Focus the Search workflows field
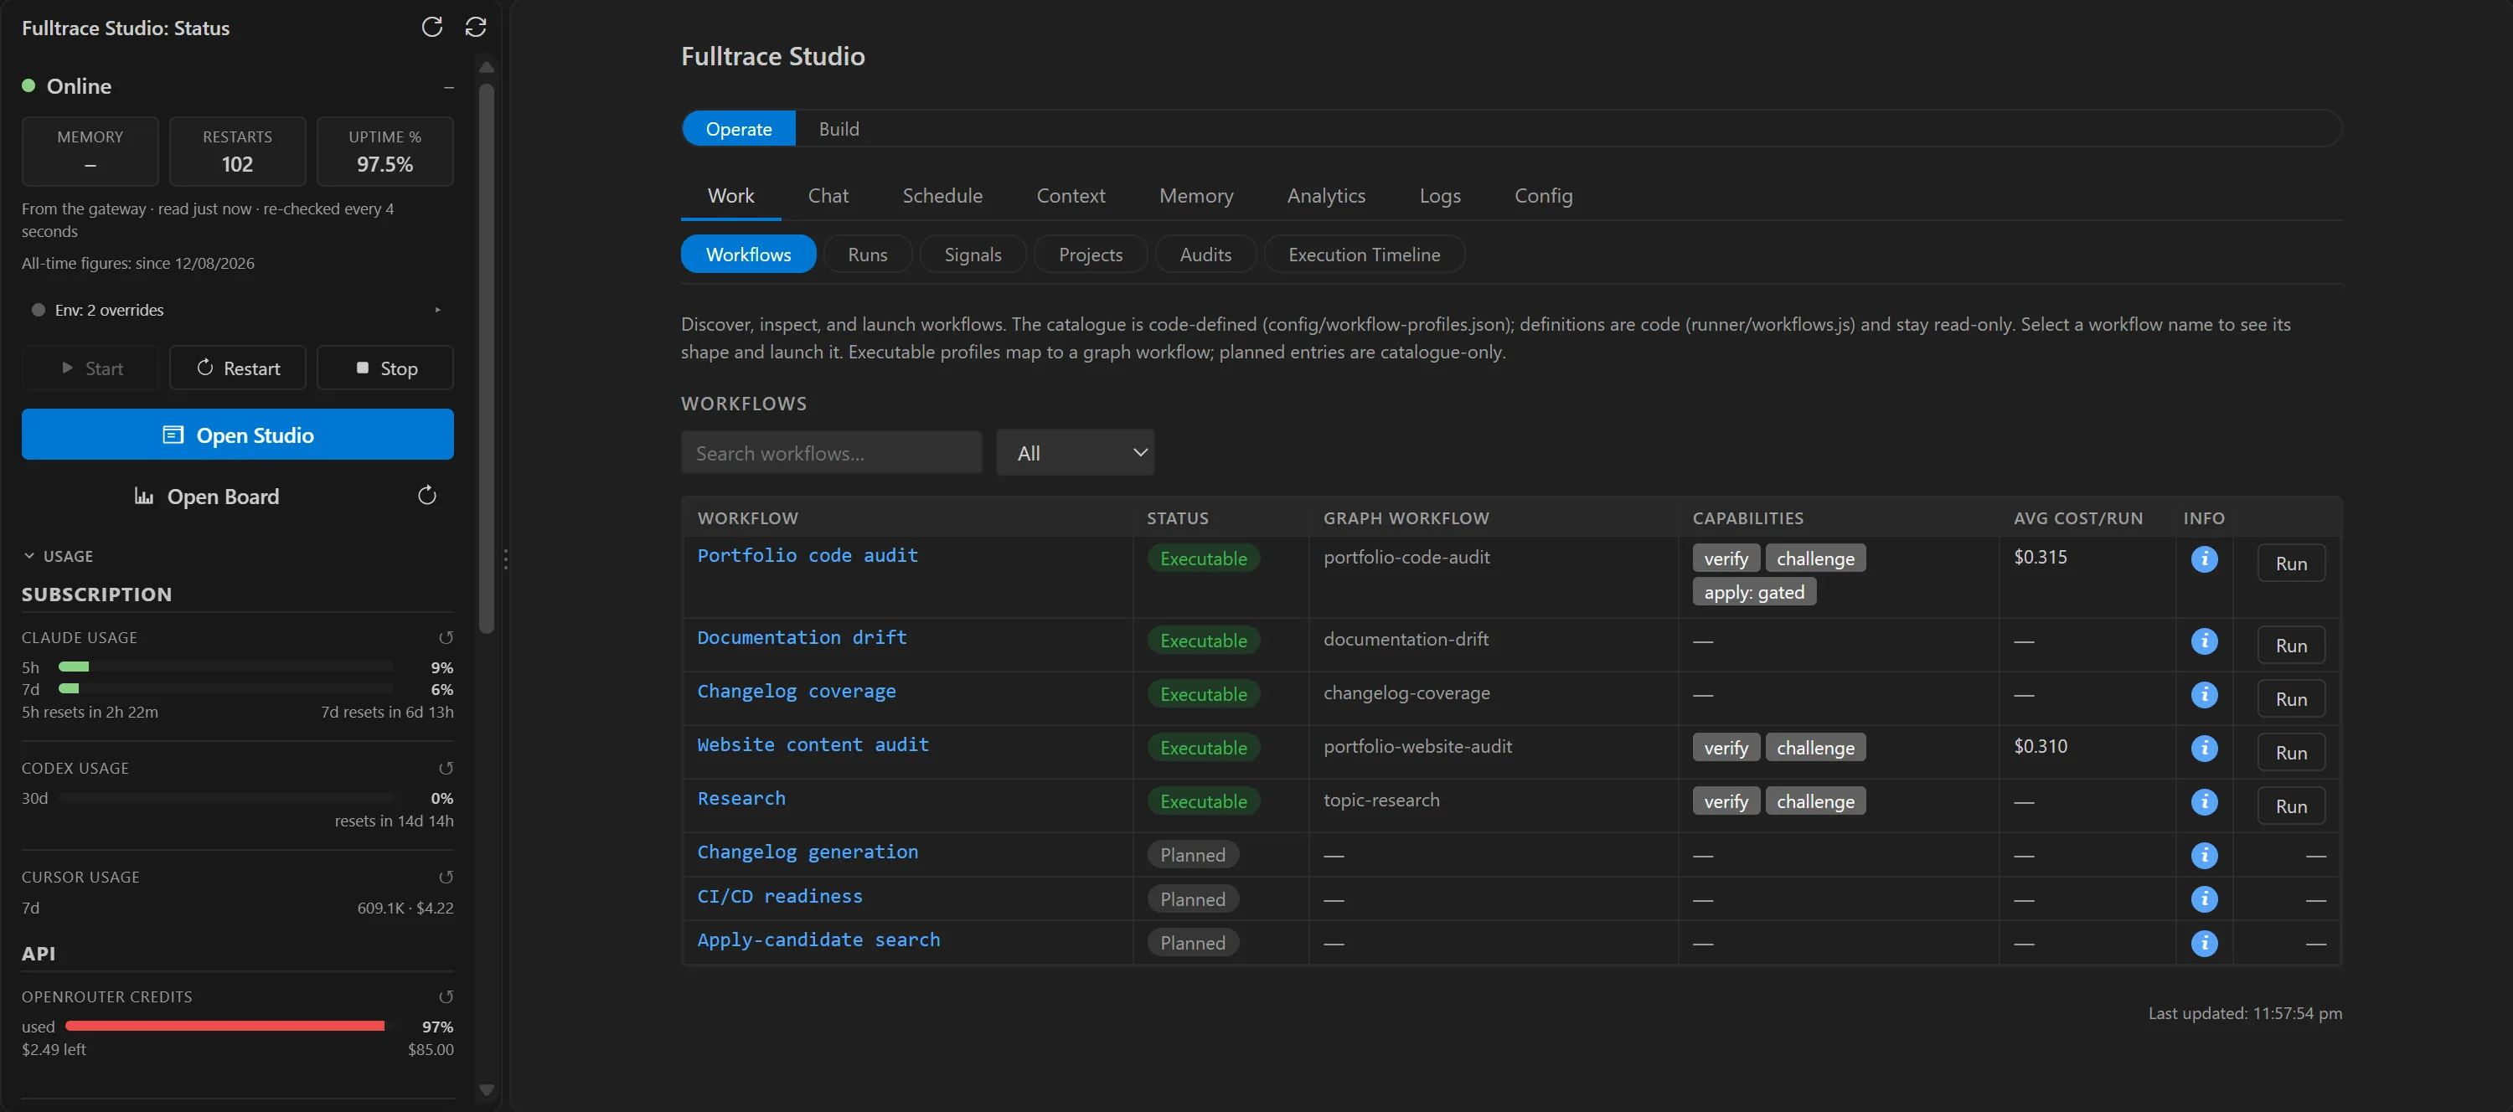Image resolution: width=2513 pixels, height=1112 pixels. (x=831, y=453)
